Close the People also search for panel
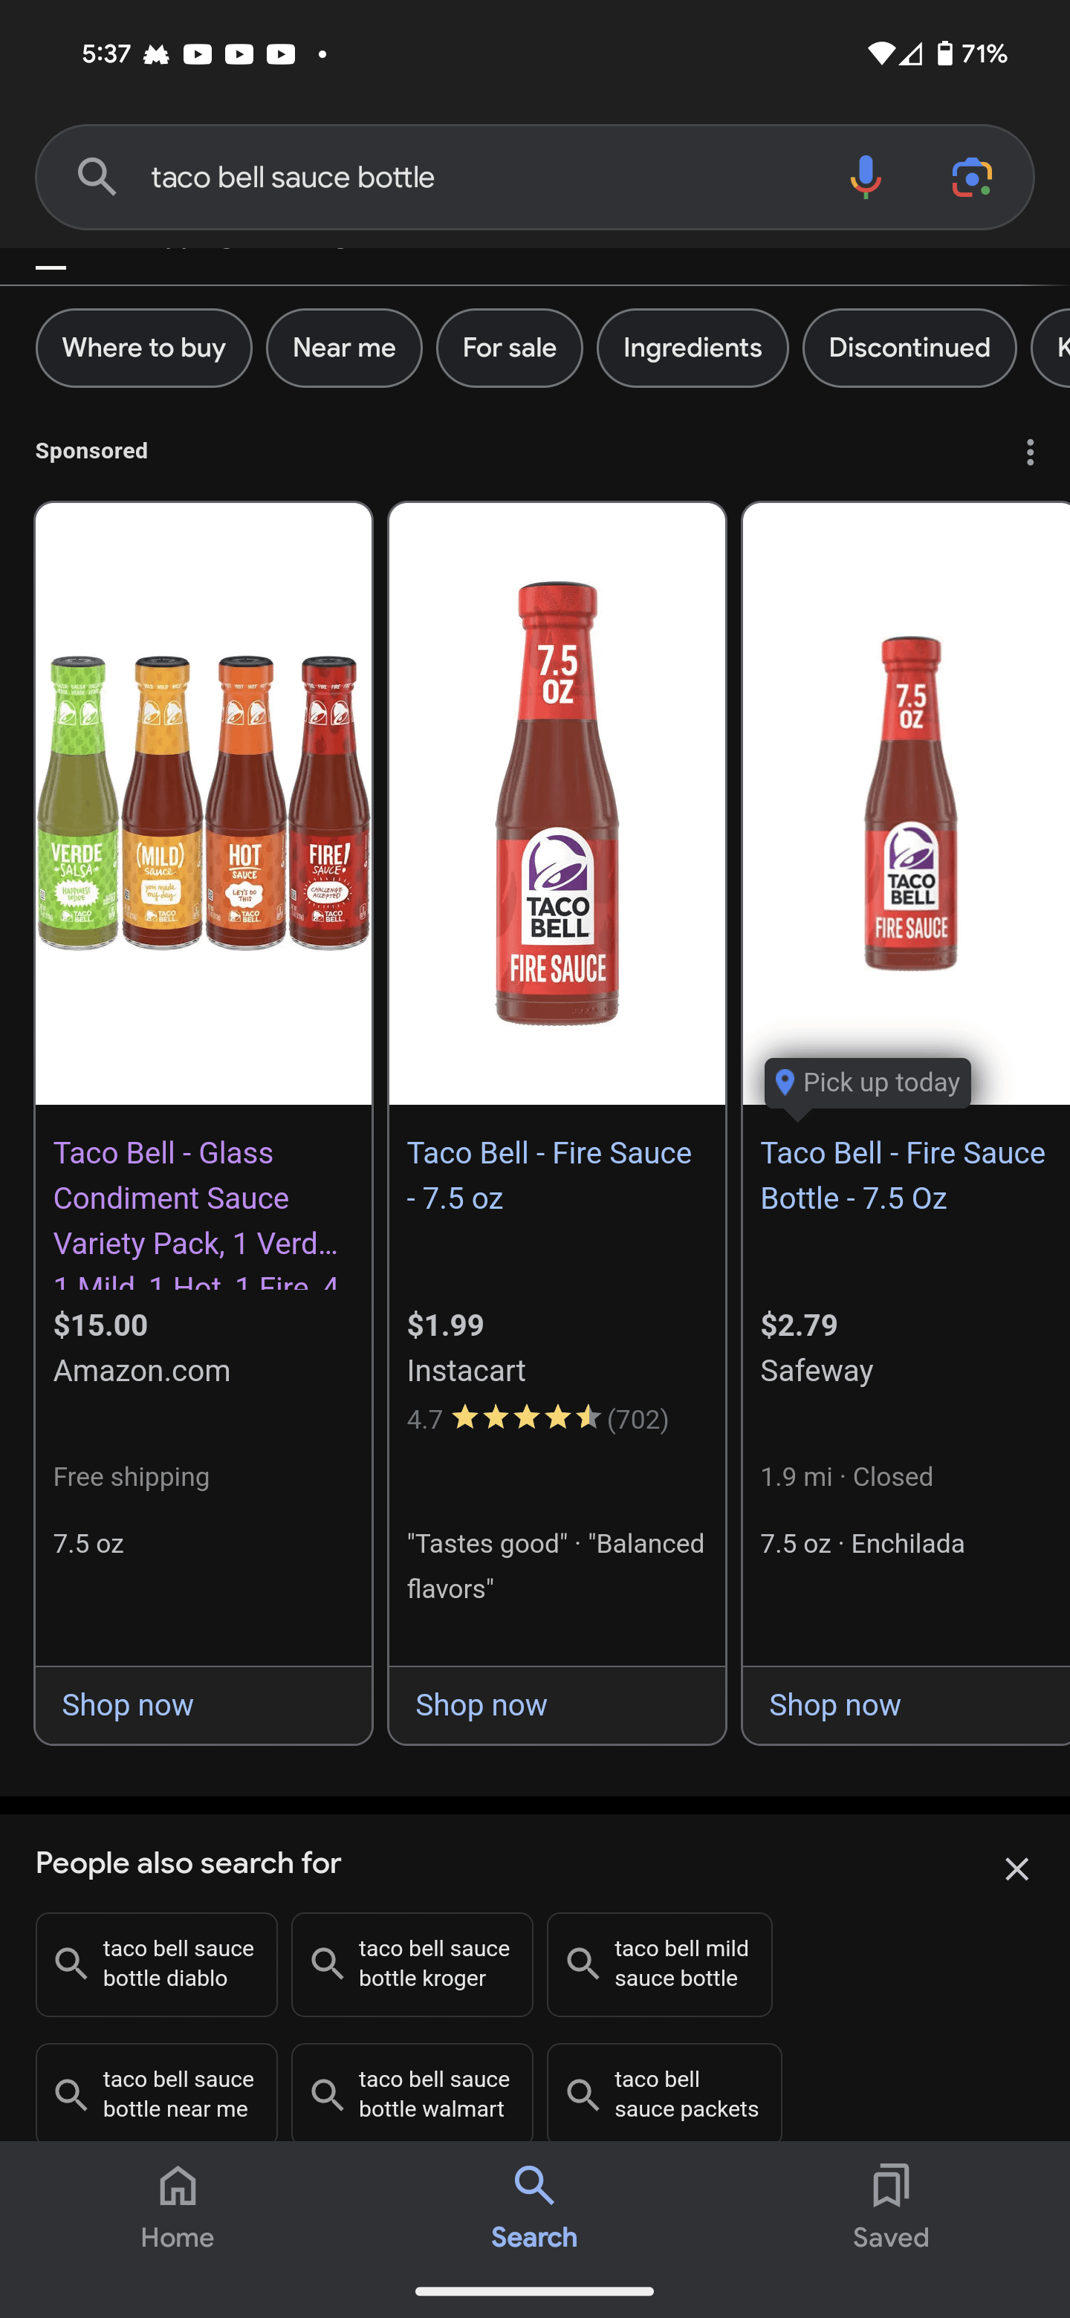The height and width of the screenshot is (2318, 1070). [1016, 1869]
